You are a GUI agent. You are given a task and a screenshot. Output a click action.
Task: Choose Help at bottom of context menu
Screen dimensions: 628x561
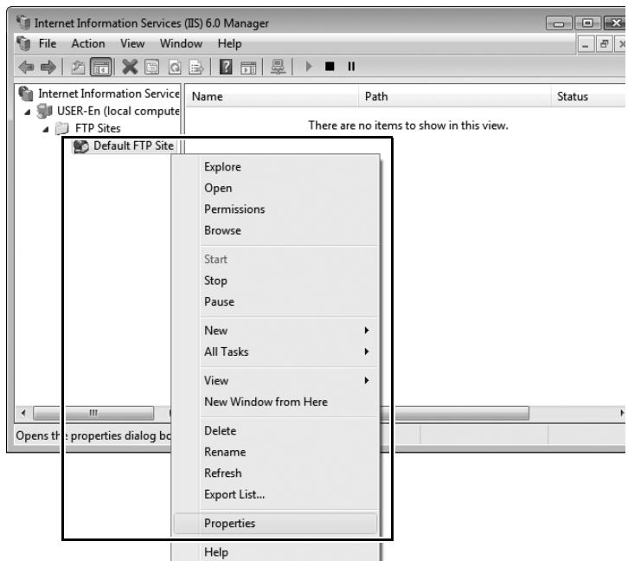(276, 552)
